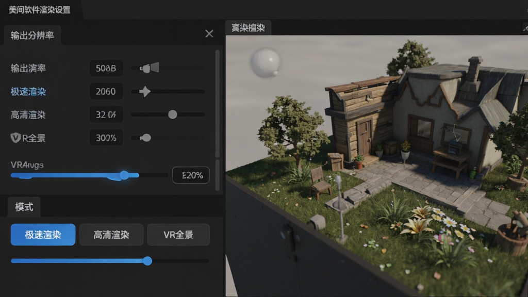Click the icon at preview top-right corner
This screenshot has height=297, width=528.
click(524, 28)
